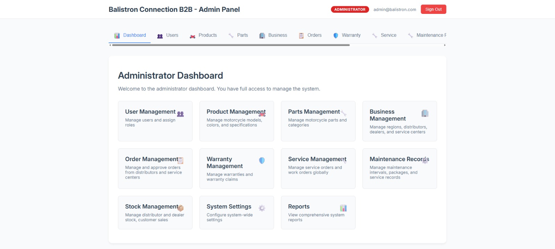This screenshot has width=555, height=249.
Task: Click the tab bar right scroll arrow
Action: (x=445, y=45)
